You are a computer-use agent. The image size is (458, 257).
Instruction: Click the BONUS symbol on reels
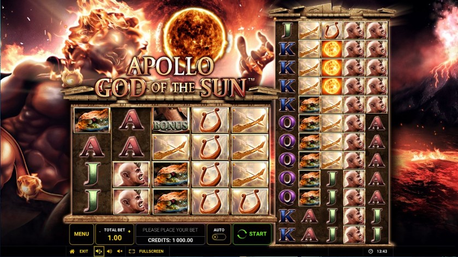coord(171,120)
